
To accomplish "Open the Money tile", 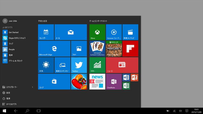I will pyautogui.click(x=97, y=65).
